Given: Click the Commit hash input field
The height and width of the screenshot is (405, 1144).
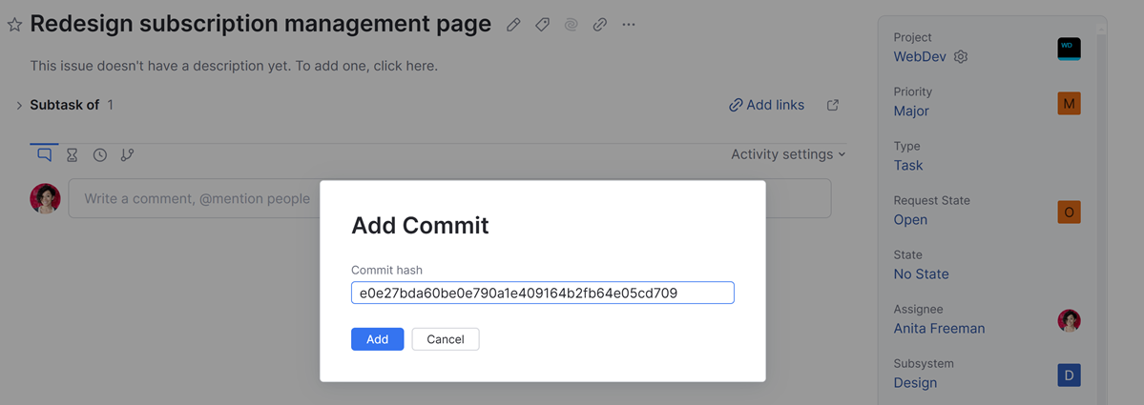Looking at the screenshot, I should pyautogui.click(x=542, y=293).
